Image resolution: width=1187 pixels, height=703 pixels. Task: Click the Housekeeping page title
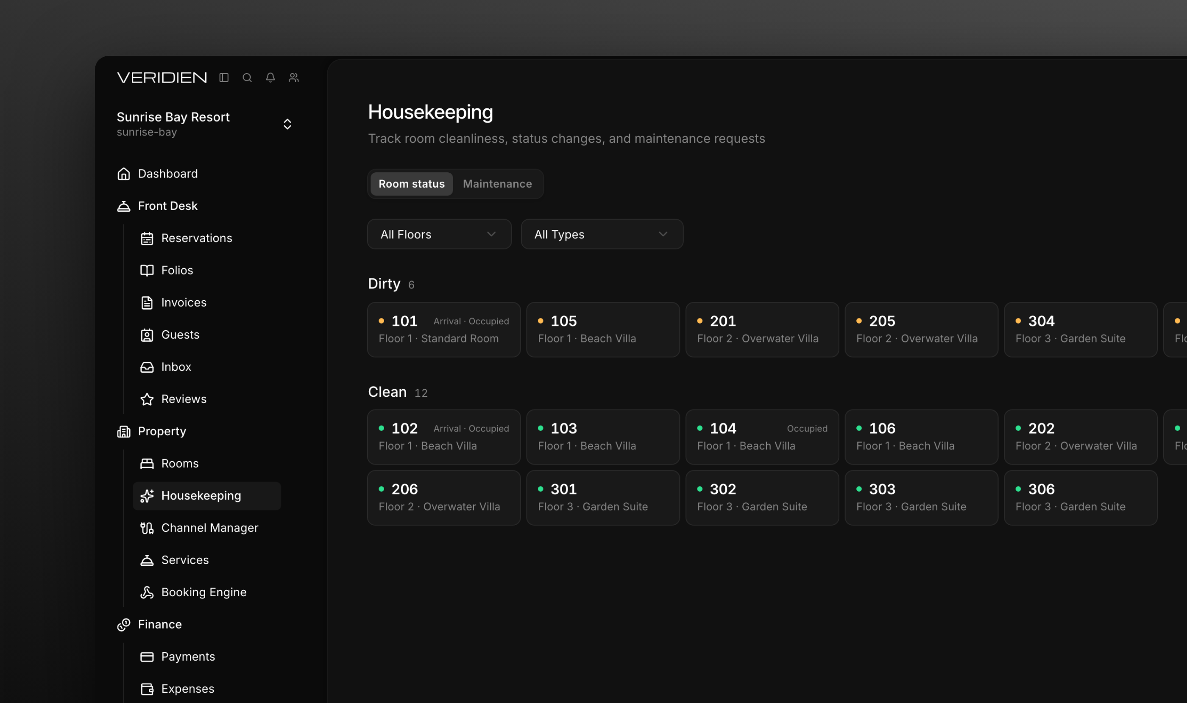[431, 112]
